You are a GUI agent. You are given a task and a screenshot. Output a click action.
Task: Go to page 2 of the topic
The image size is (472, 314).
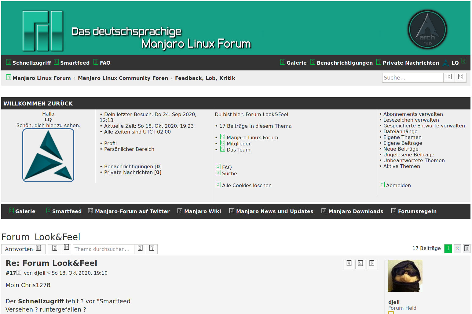coord(457,248)
